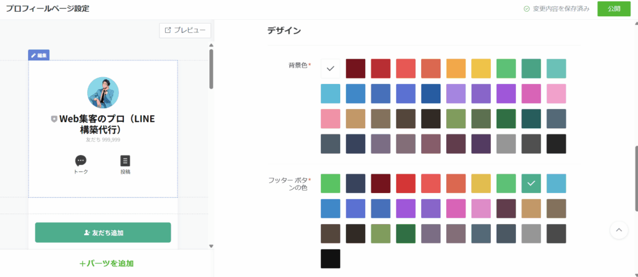Click Add Parts (＋パーツを追加) link
The height and width of the screenshot is (277, 638).
click(x=107, y=263)
